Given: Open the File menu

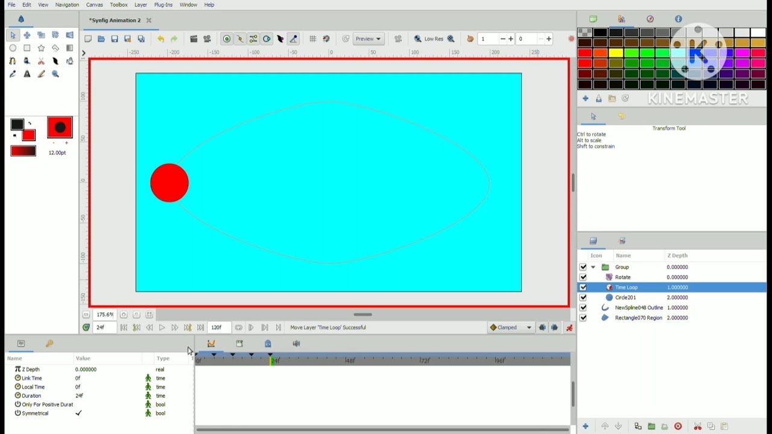Looking at the screenshot, I should tap(11, 5).
